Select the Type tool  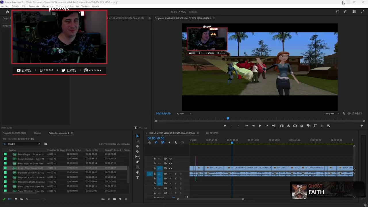pyautogui.click(x=137, y=177)
